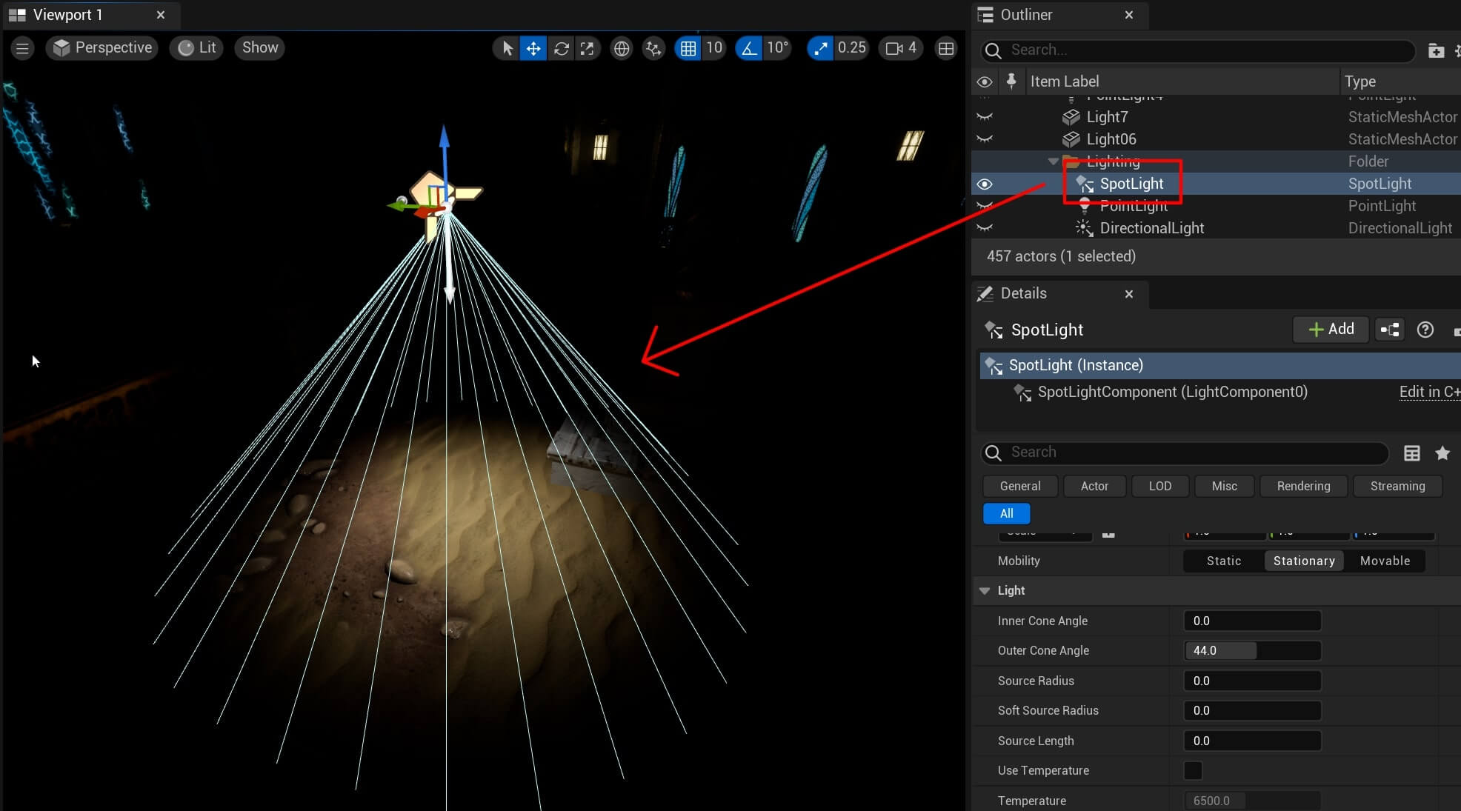Click the Add button in Details panel
Viewport: 1461px width, 811px height.
[1331, 329]
